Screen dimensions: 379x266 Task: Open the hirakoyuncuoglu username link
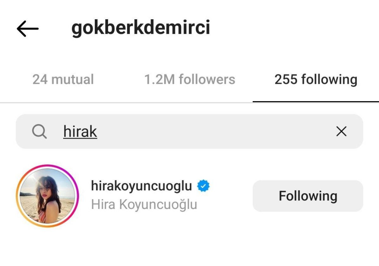click(x=141, y=186)
